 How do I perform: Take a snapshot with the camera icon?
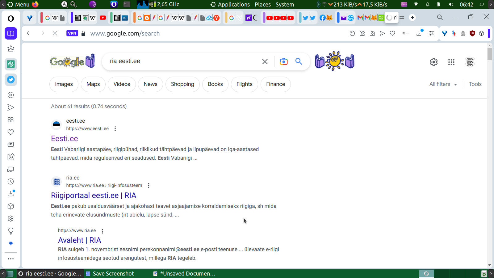pos(372,33)
